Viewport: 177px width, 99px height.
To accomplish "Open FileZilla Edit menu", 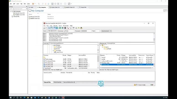I will (48, 26).
